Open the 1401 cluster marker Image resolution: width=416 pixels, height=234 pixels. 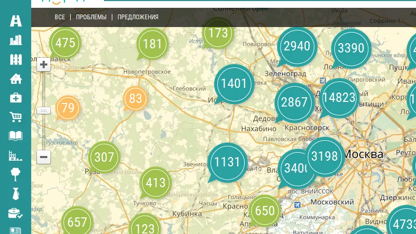(x=234, y=84)
